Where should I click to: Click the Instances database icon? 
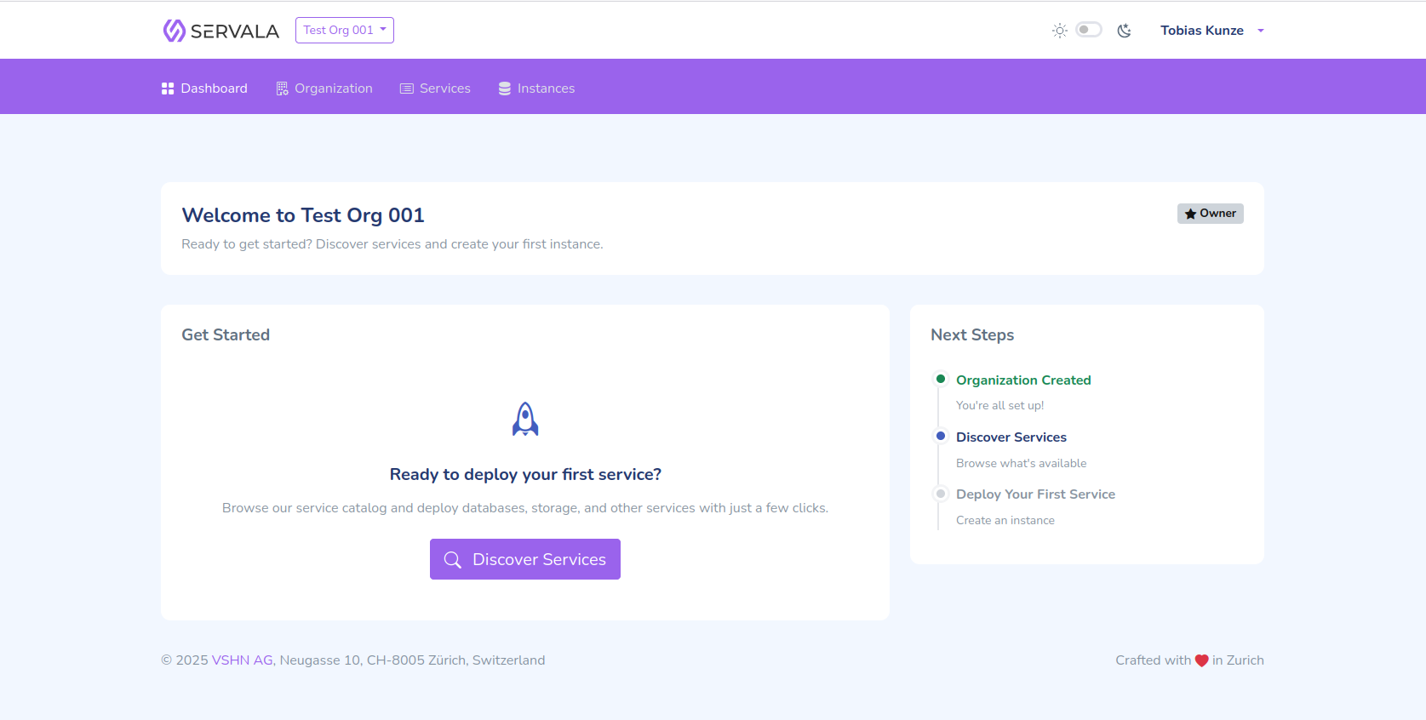pos(505,89)
